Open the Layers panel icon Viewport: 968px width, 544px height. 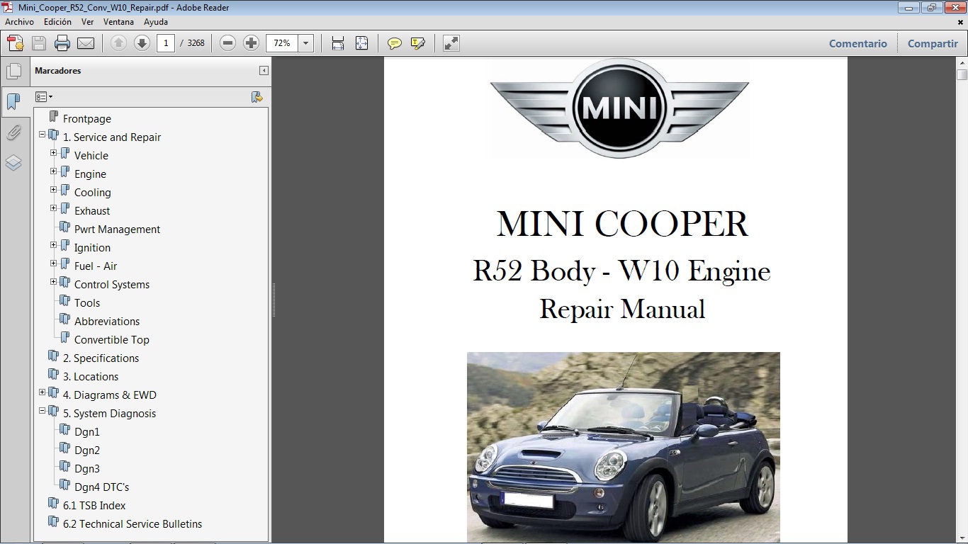[15, 163]
